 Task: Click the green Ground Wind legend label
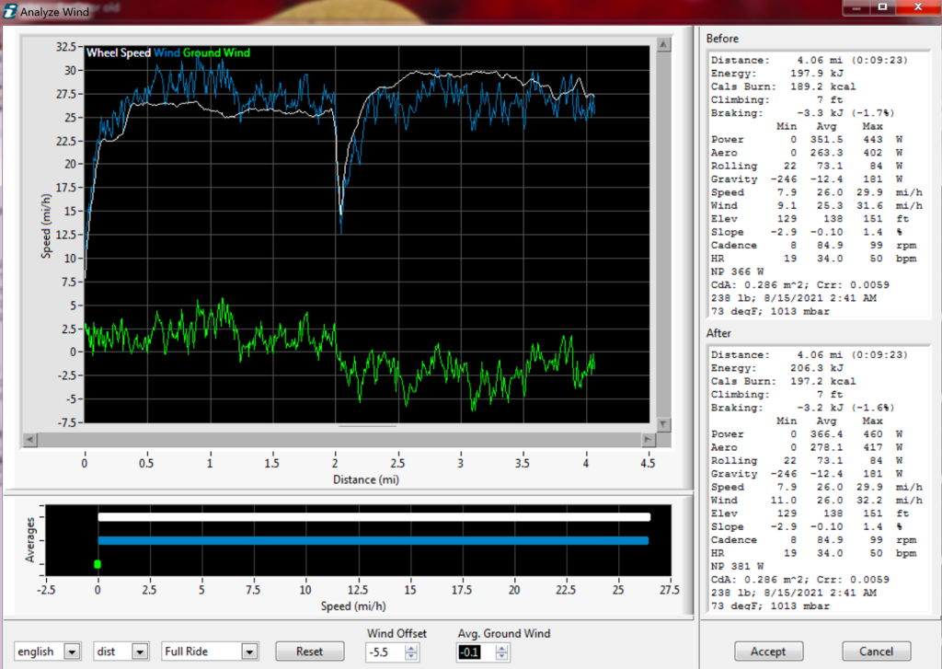coord(216,52)
